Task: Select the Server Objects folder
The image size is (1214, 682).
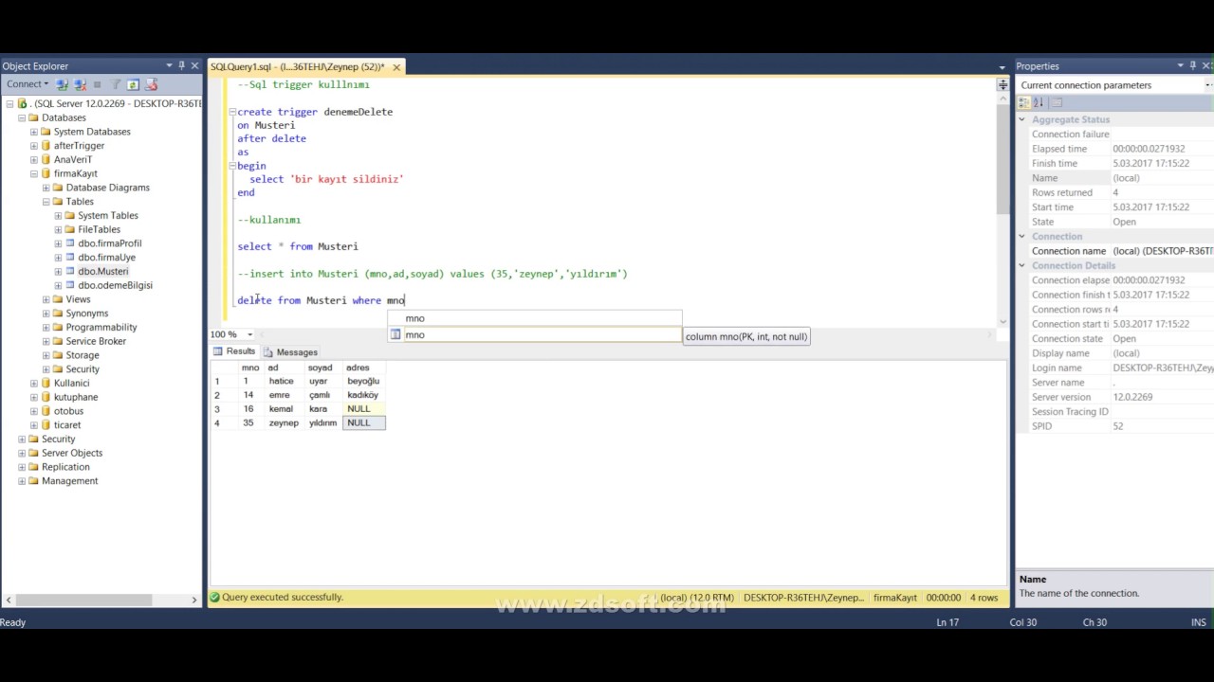Action: [x=71, y=453]
